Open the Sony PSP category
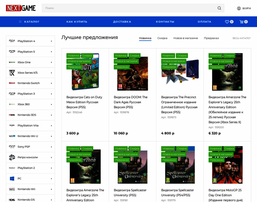Viewport: 257px width, 202px height. click(30, 147)
